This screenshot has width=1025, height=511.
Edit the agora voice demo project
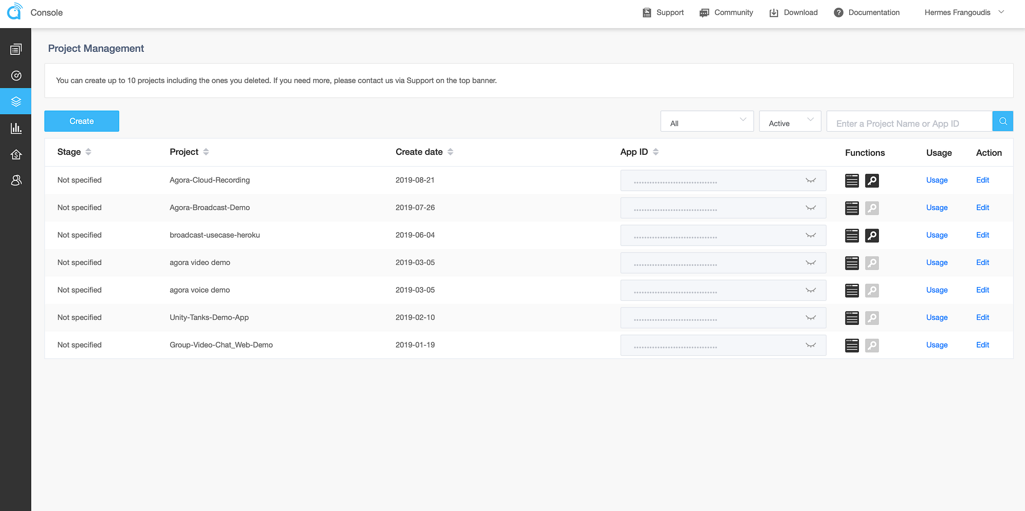tap(982, 290)
